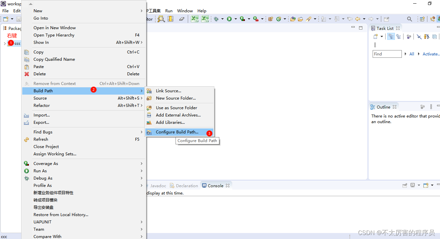
Task: Switch to the Declaration tab
Action: click(x=184, y=186)
